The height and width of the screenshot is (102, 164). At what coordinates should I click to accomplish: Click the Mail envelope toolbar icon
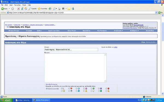(x=54, y=9)
